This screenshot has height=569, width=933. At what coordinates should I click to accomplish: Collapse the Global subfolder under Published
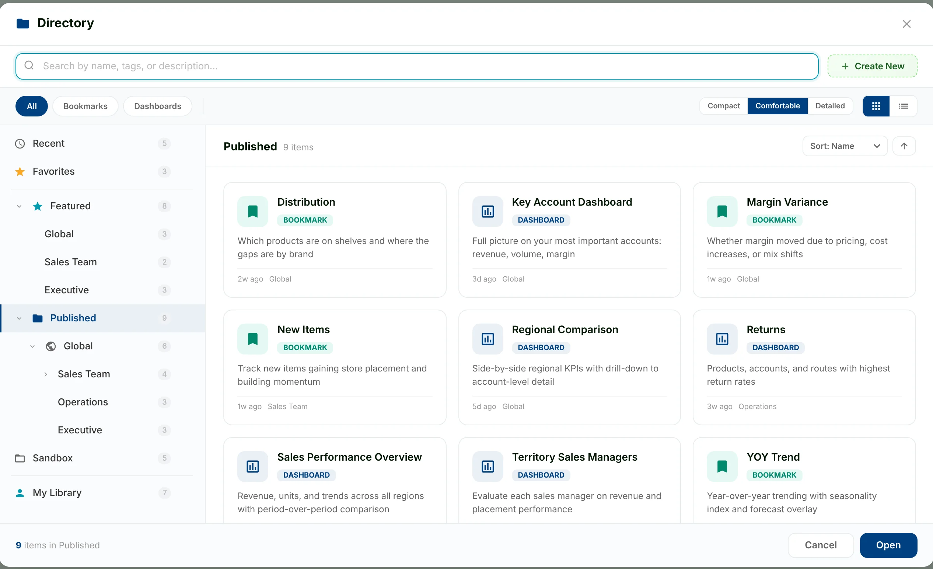coord(32,346)
